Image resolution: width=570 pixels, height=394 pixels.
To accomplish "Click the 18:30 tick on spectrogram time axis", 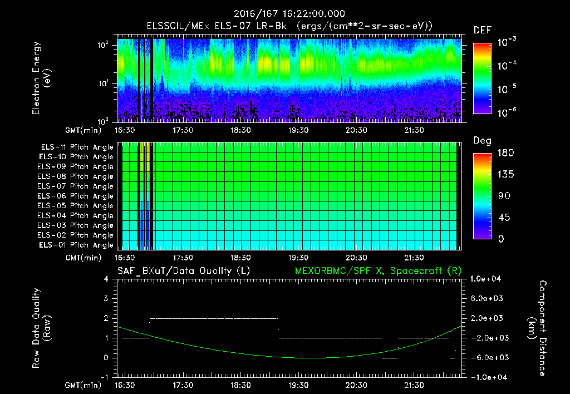I will pyautogui.click(x=240, y=130).
